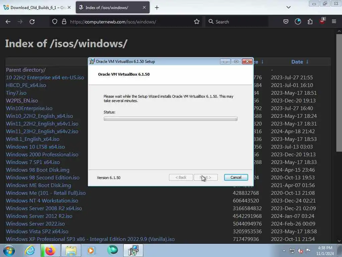
Task: Click the disabled Back button in setup
Action: point(181,177)
